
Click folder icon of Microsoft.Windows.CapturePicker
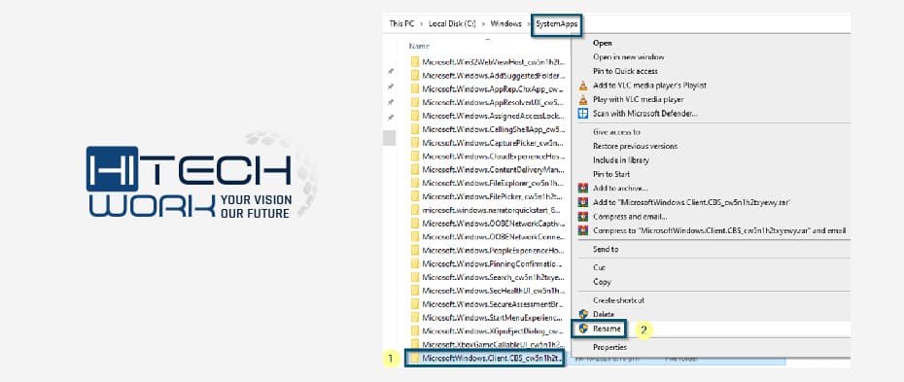point(414,142)
